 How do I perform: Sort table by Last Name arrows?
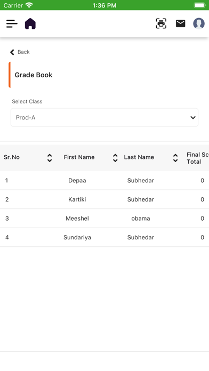point(175,158)
